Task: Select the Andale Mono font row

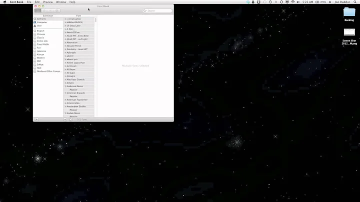Action: [x=79, y=113]
